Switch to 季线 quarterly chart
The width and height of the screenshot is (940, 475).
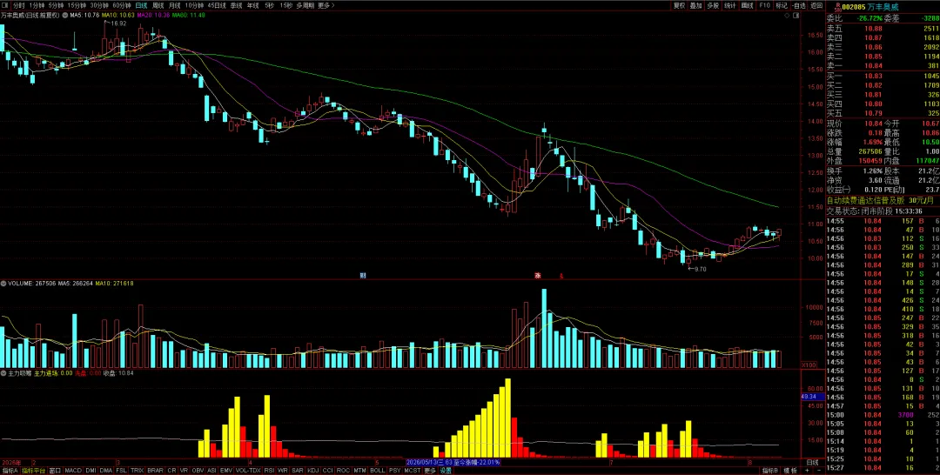(236, 5)
